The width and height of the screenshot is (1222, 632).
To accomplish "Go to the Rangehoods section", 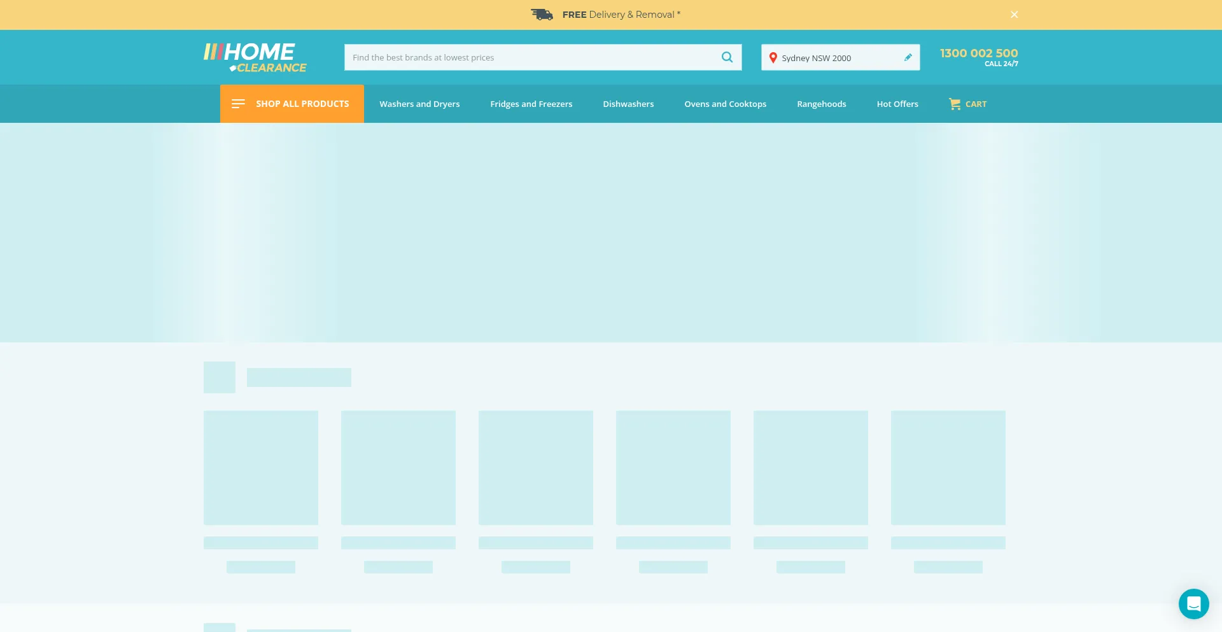I will coord(821,104).
